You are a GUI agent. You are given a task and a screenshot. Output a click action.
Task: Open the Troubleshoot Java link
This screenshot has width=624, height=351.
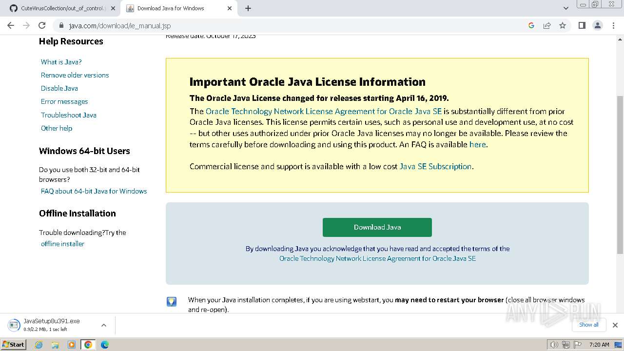click(x=69, y=115)
